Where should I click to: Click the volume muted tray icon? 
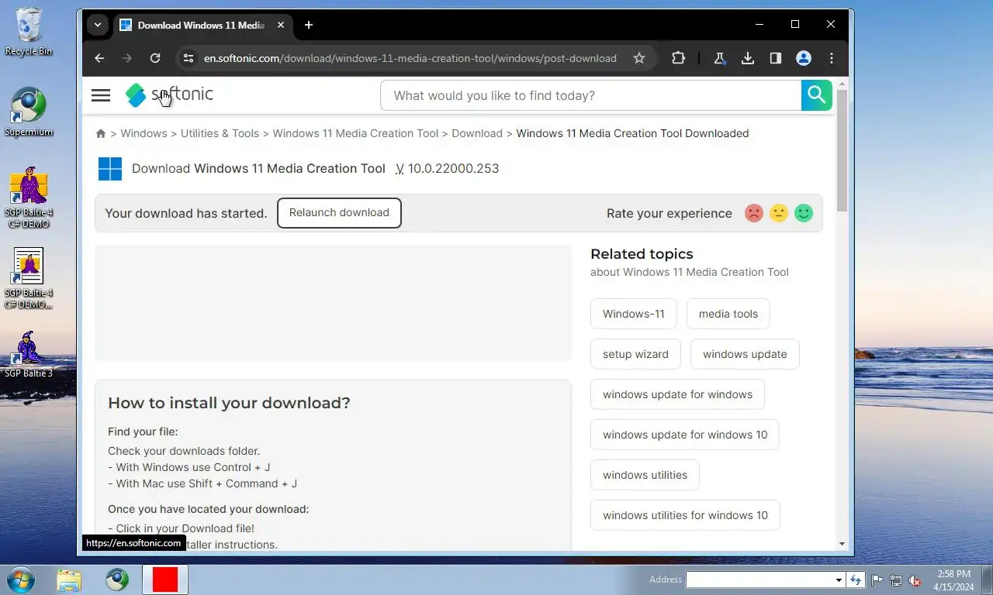click(x=915, y=580)
